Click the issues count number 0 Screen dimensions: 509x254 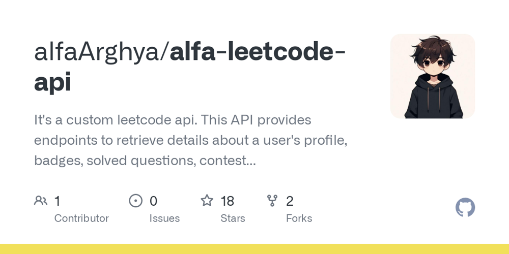pyautogui.click(x=153, y=201)
